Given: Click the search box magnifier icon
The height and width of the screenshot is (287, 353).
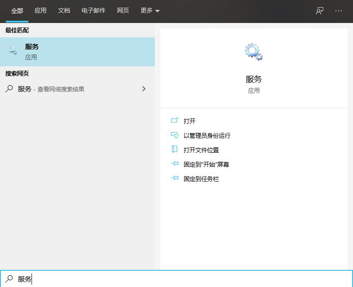Looking at the screenshot, I should 9,278.
